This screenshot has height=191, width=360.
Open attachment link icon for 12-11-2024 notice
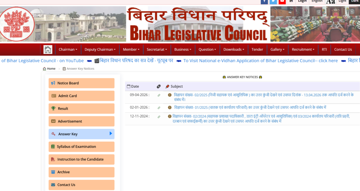(x=159, y=117)
